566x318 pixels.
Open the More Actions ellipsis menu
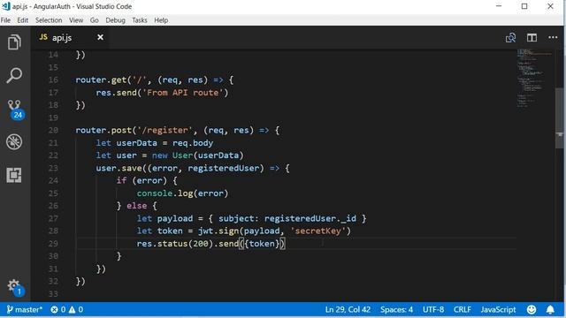point(553,37)
